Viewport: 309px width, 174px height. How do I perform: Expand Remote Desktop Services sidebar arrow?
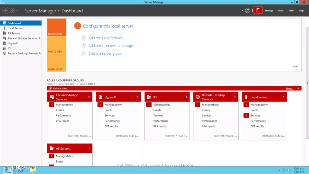[40, 53]
